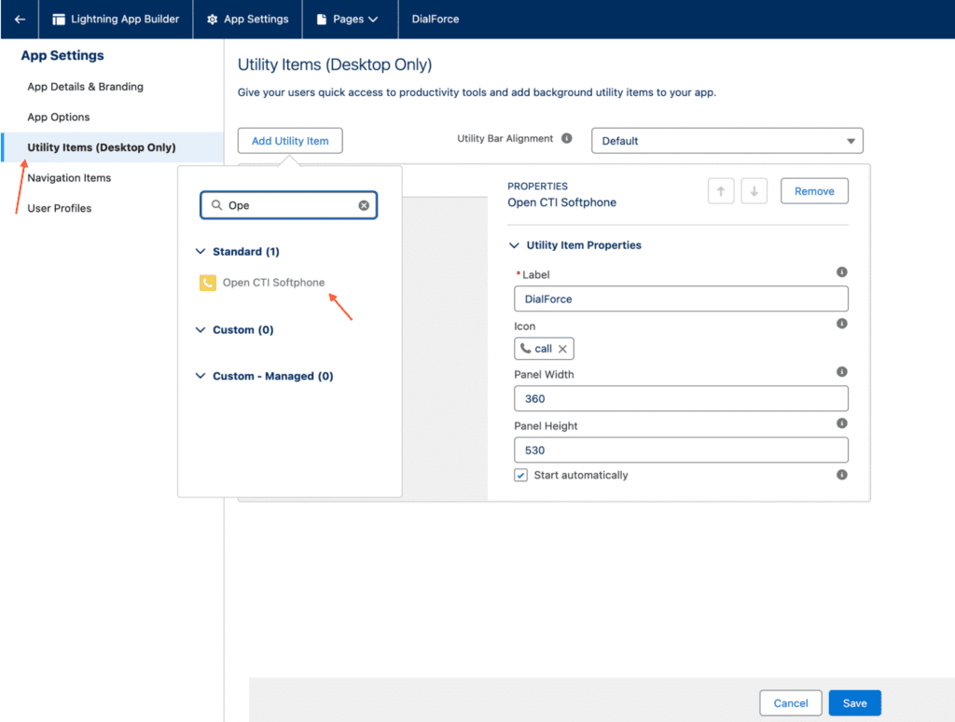Screen dimensions: 955x722
Task: Collapse the Standard (1) section
Action: point(201,252)
